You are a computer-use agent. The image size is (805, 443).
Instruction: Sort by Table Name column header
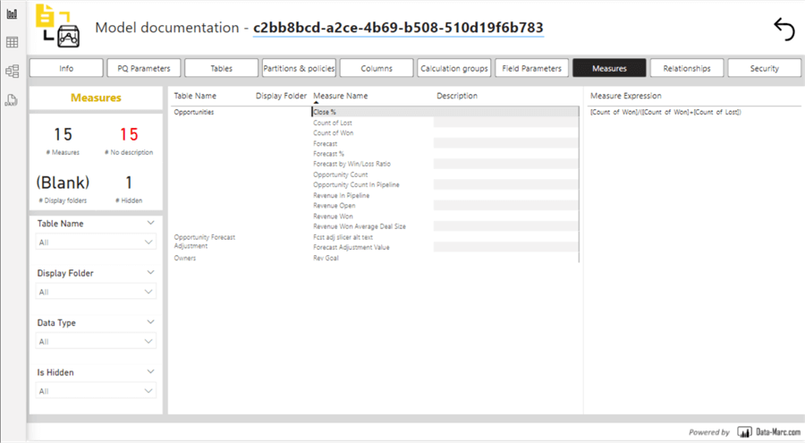pyautogui.click(x=195, y=96)
